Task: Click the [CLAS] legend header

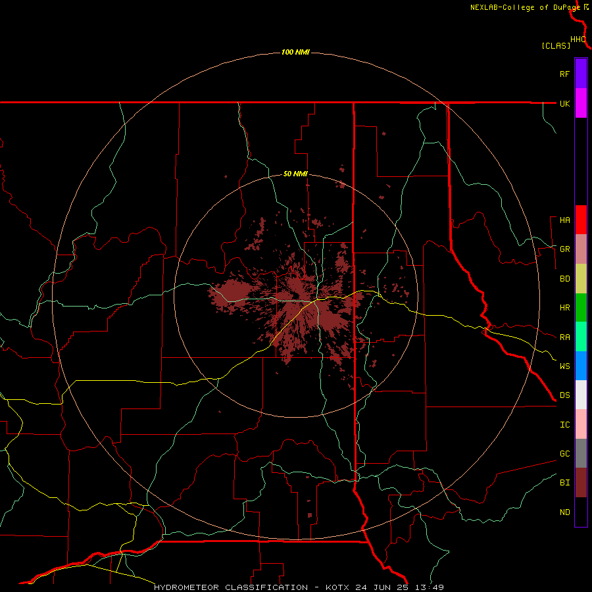Action: [556, 45]
